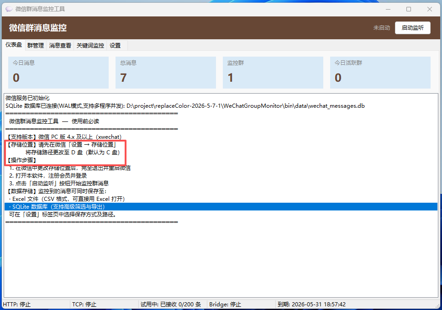Click the 启动监听 button

click(412, 27)
